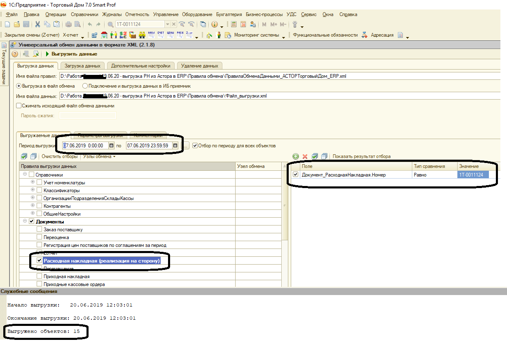Click the info icon in top toolbar

point(215,24)
